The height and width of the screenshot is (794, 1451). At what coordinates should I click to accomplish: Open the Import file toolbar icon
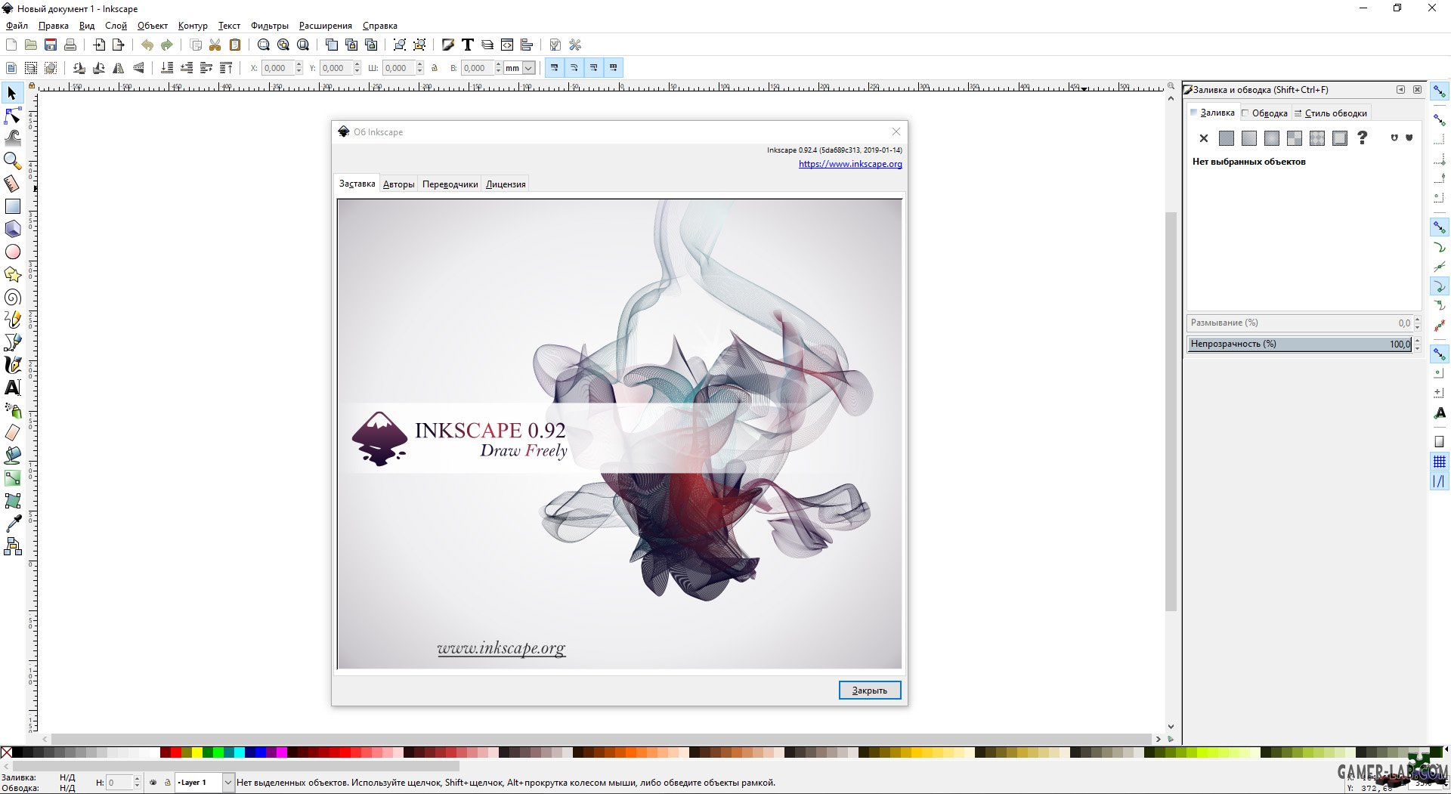(99, 45)
